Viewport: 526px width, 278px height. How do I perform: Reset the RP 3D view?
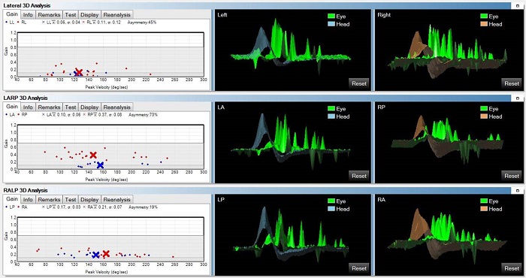(x=512, y=176)
